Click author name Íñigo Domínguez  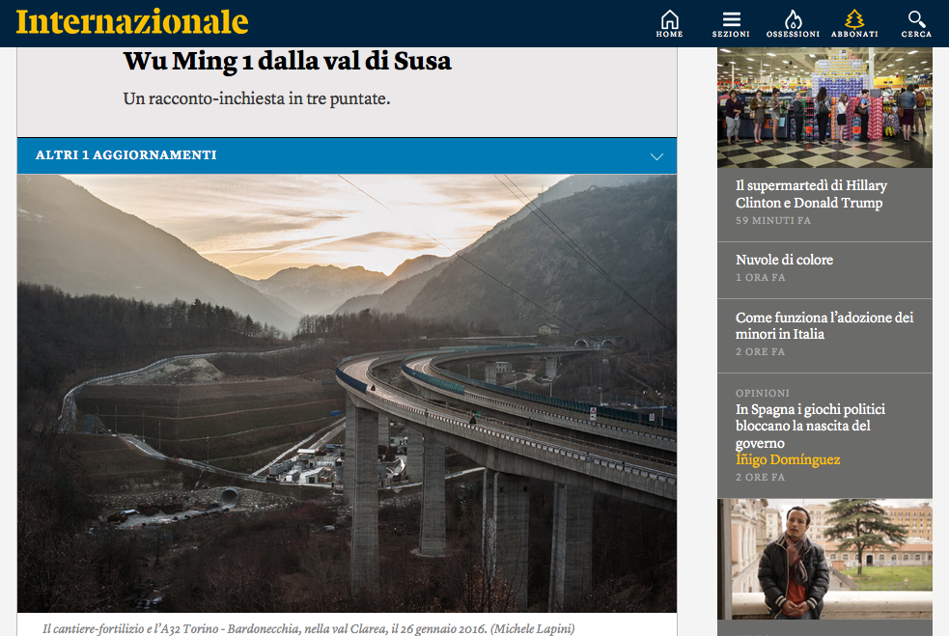pyautogui.click(x=788, y=460)
